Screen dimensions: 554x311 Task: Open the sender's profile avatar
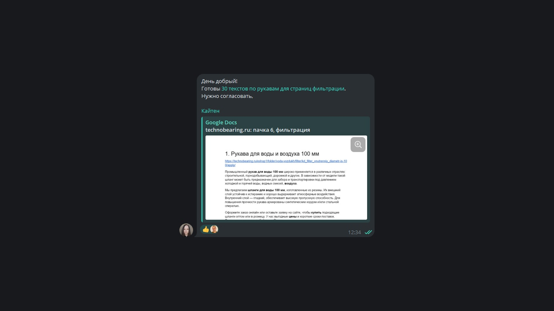pyautogui.click(x=186, y=230)
